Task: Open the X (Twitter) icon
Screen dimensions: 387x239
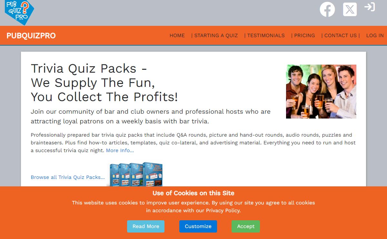Action: [350, 9]
